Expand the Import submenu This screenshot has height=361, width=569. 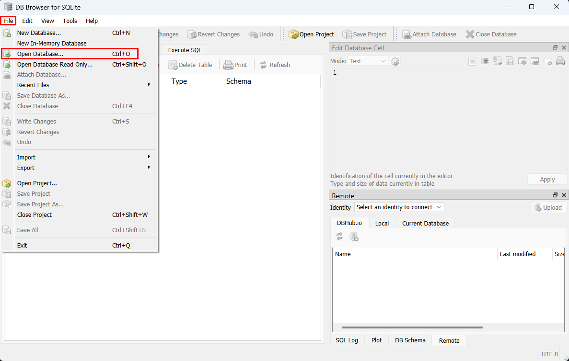point(26,157)
